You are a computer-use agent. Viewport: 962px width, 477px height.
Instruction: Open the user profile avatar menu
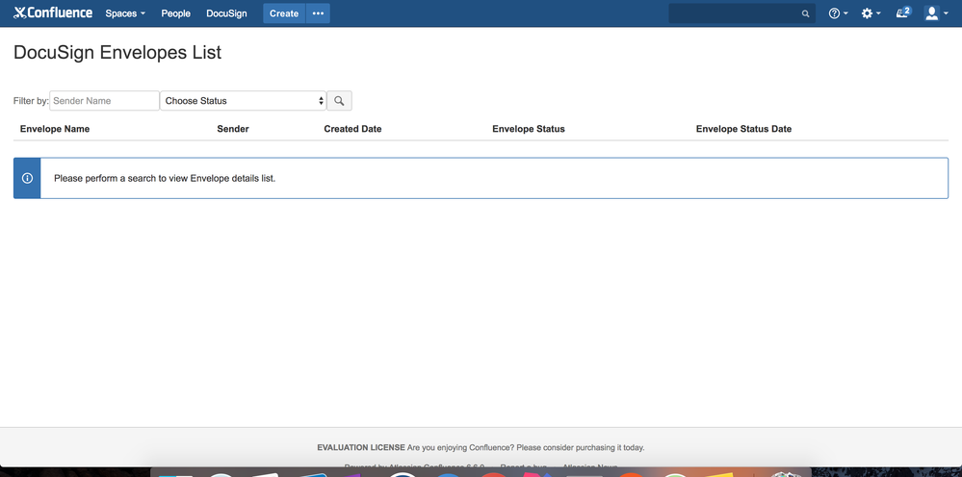(x=936, y=13)
